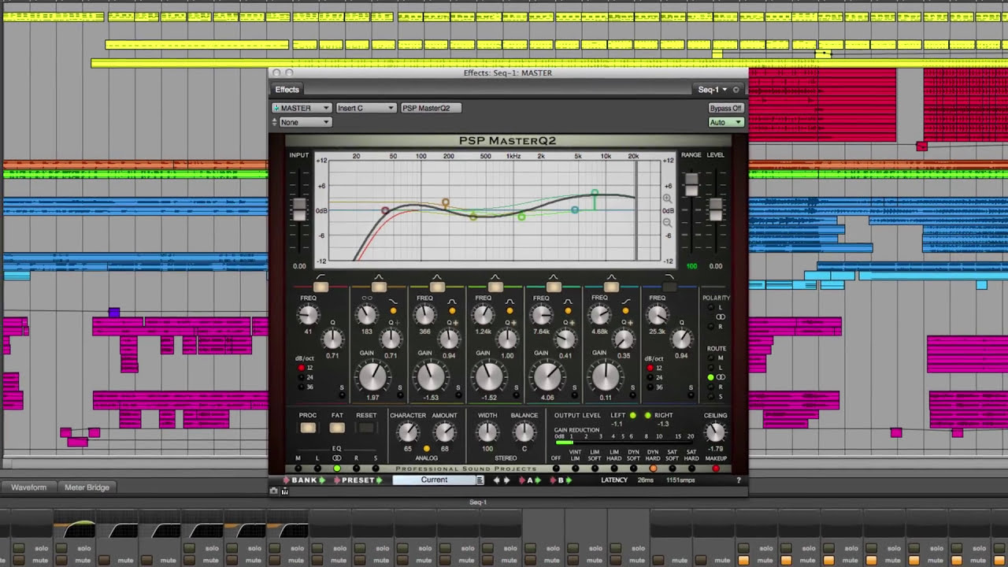The image size is (1008, 567).
Task: Select the teal 7.64k node on the EQ graph
Action: [595, 193]
